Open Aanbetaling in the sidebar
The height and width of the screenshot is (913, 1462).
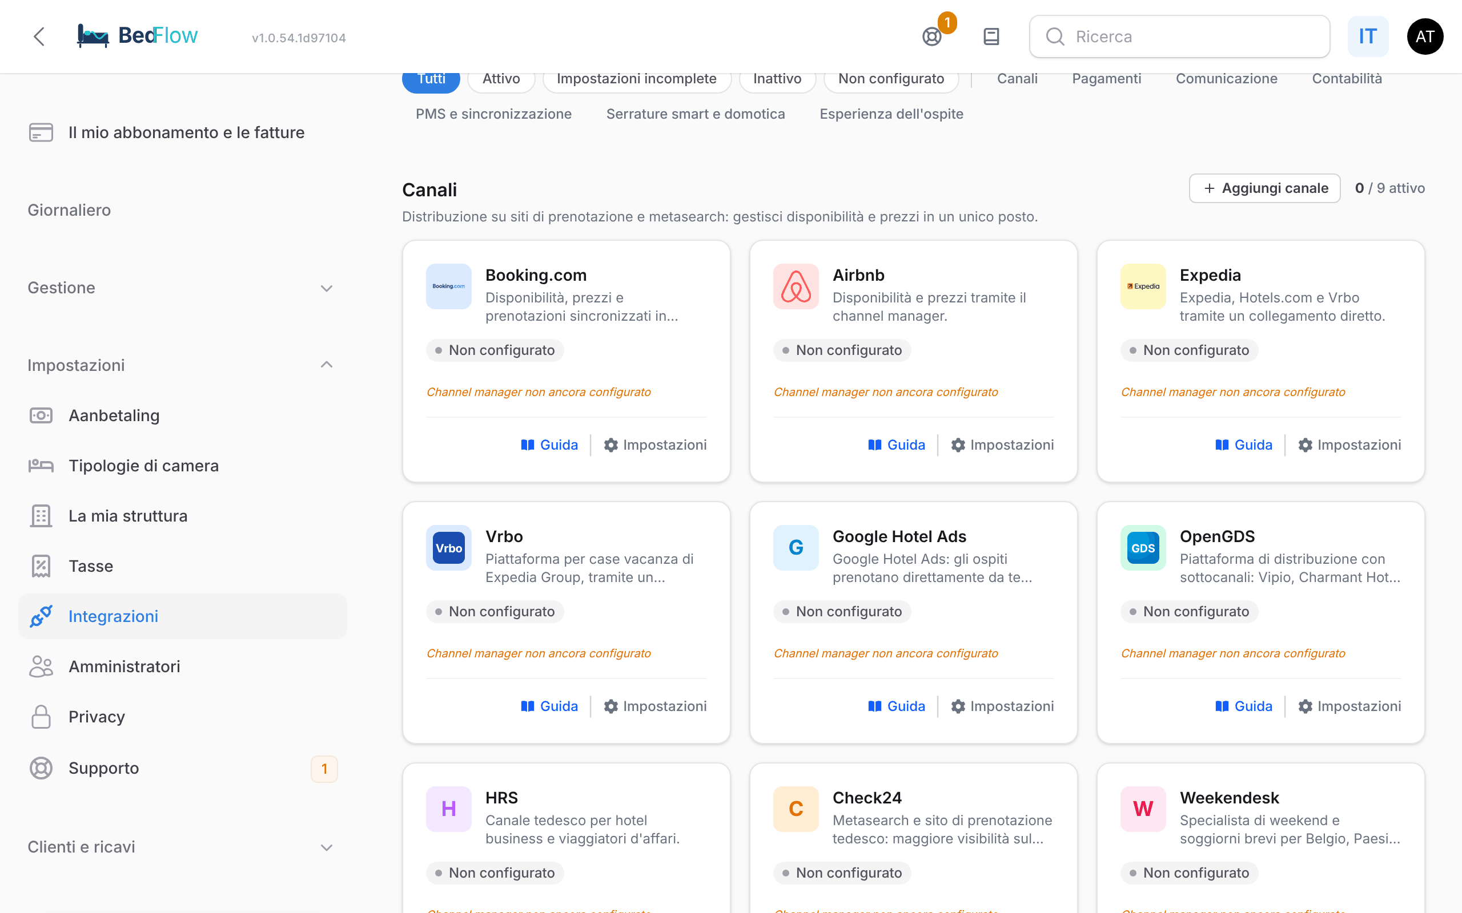click(x=182, y=415)
